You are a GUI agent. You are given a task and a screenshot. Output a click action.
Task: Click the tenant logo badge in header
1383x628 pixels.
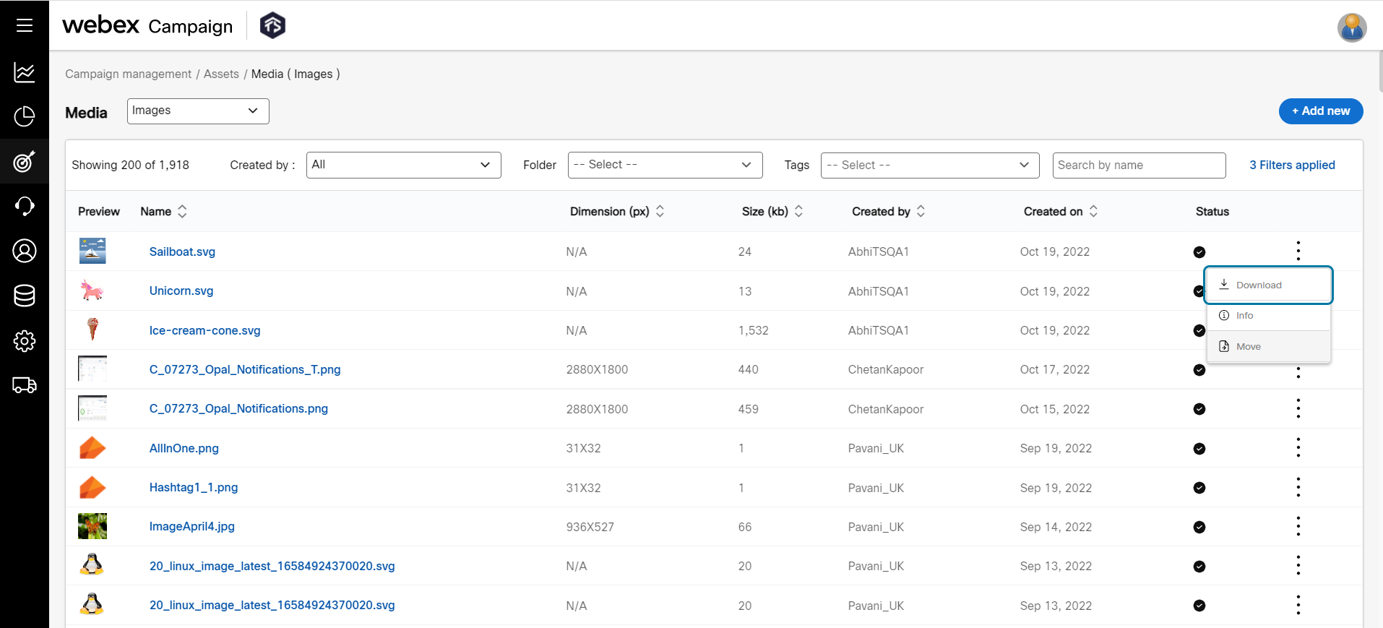click(272, 25)
